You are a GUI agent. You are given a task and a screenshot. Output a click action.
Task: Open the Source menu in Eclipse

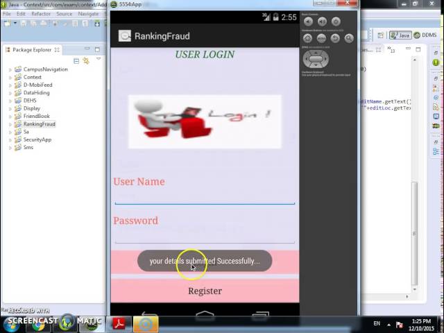tap(65, 14)
